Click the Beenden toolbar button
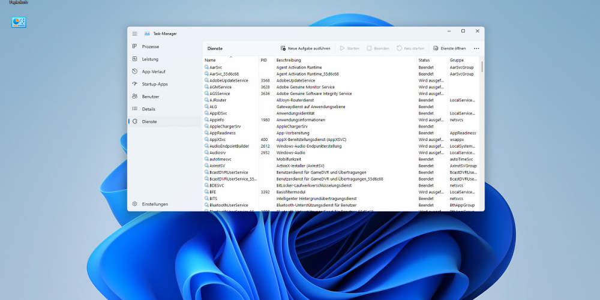Viewport: 600px width, 300px height. 378,49
